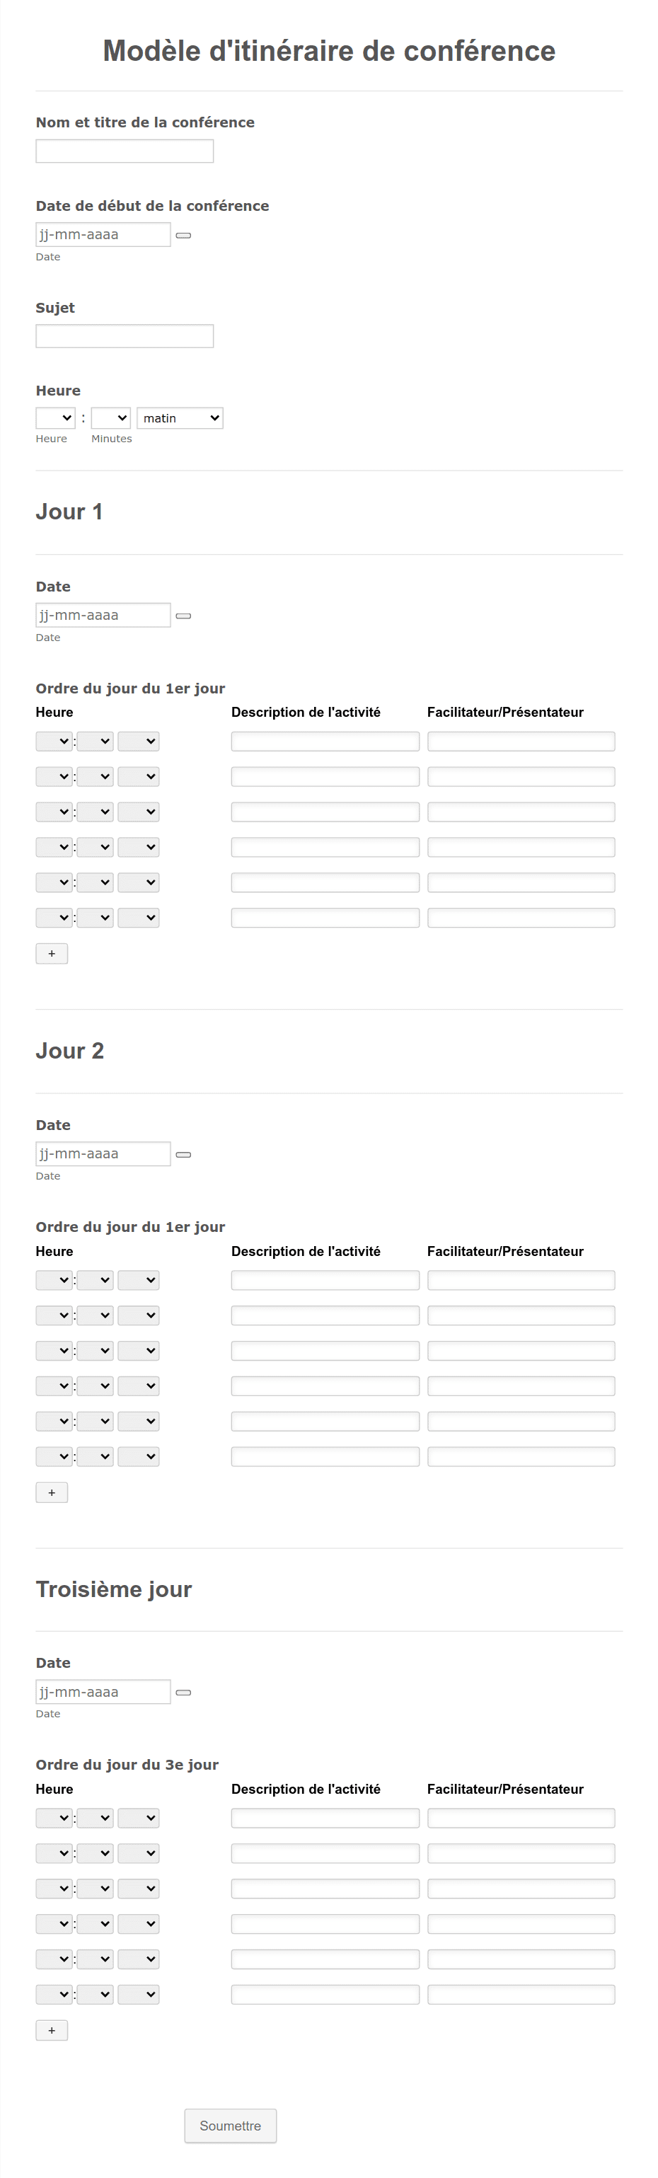Image resolution: width=658 pixels, height=2178 pixels.
Task: Expand the Minutes dropdown in Heure section
Action: 108,417
